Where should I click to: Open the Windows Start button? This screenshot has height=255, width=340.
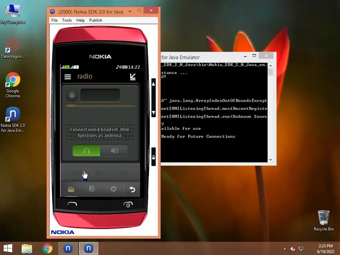tap(8, 248)
